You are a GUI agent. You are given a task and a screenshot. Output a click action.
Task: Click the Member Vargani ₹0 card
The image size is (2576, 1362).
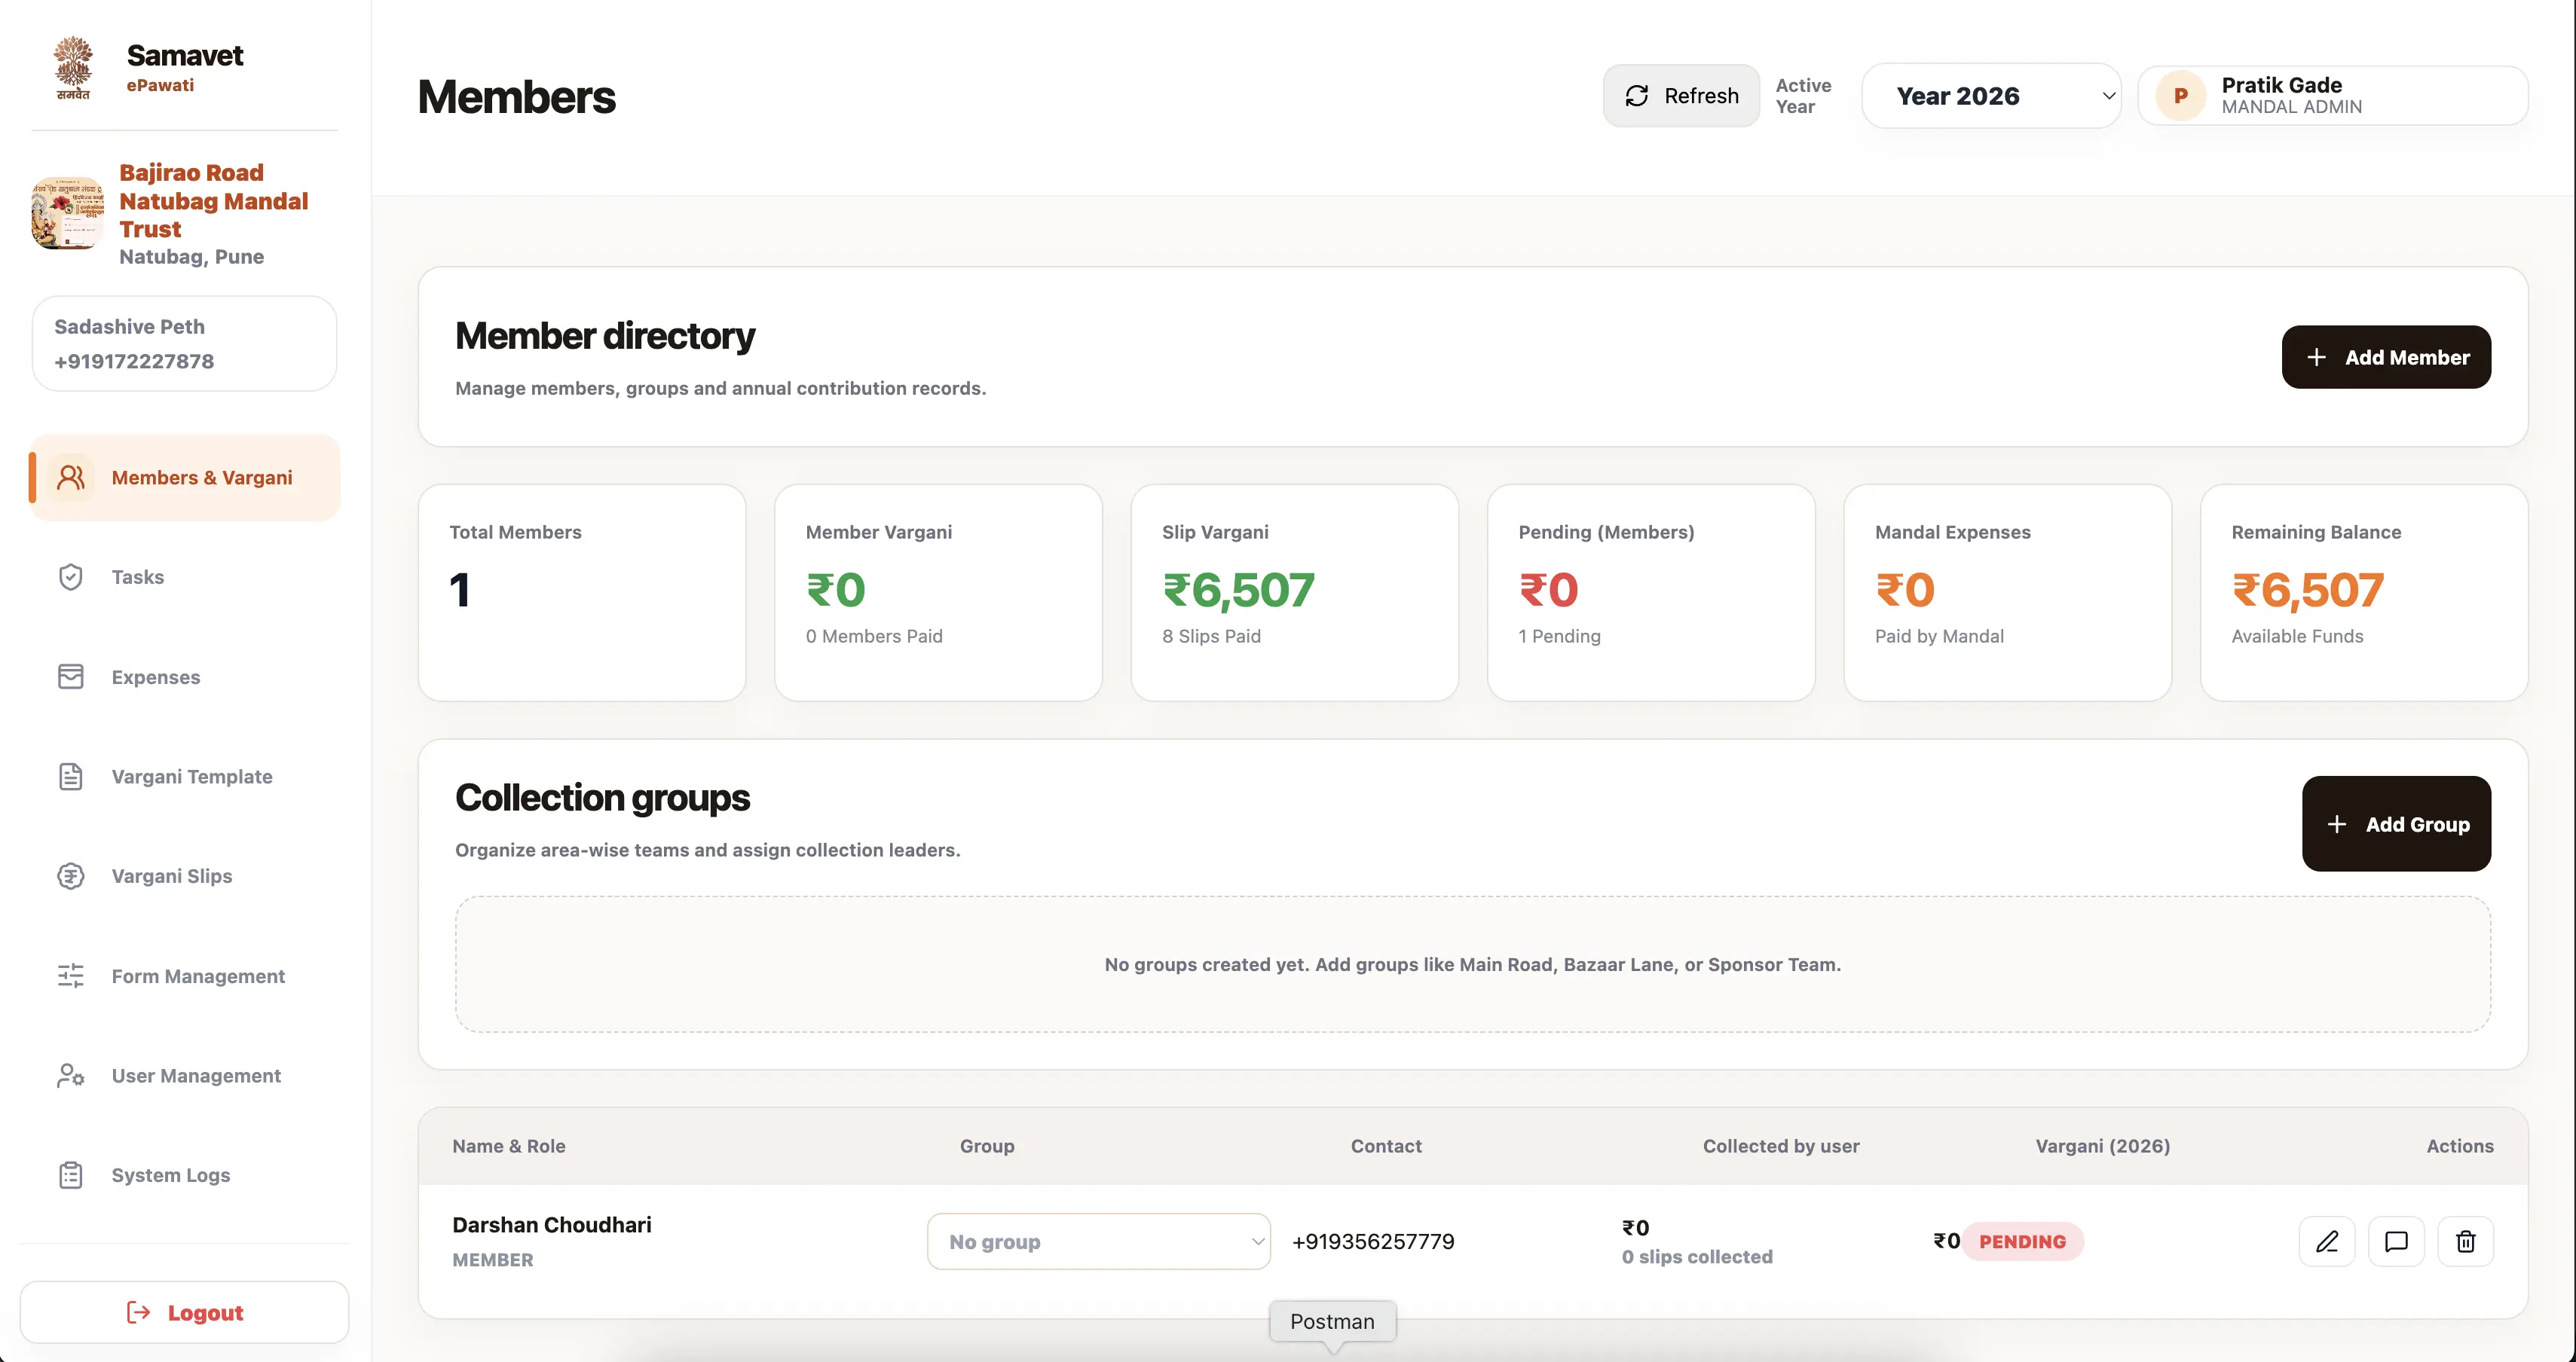[938, 593]
